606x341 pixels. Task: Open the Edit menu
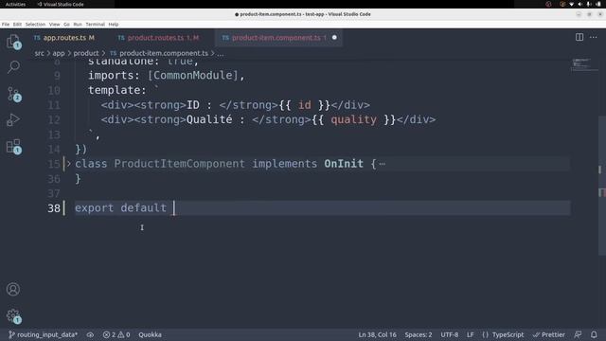[17, 24]
